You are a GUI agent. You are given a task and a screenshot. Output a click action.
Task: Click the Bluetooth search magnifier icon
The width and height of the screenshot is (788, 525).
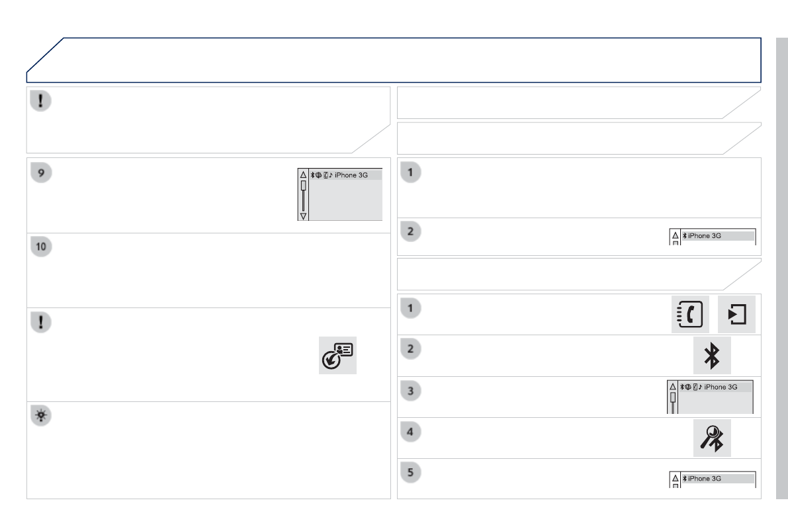coord(712,438)
